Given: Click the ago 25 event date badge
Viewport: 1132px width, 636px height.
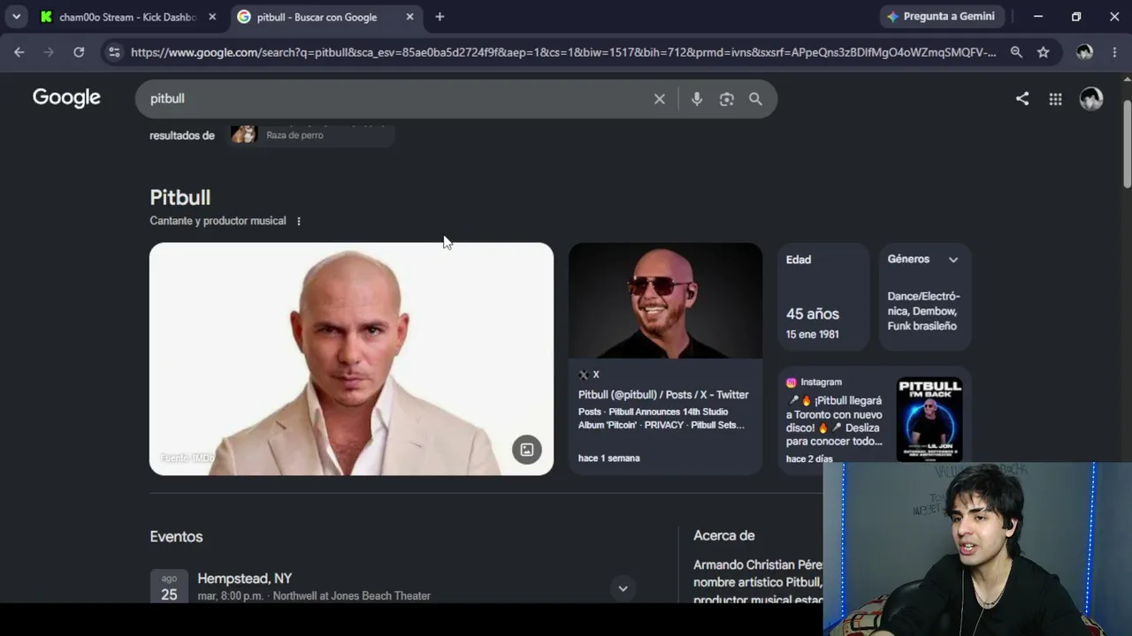Looking at the screenshot, I should (x=169, y=587).
